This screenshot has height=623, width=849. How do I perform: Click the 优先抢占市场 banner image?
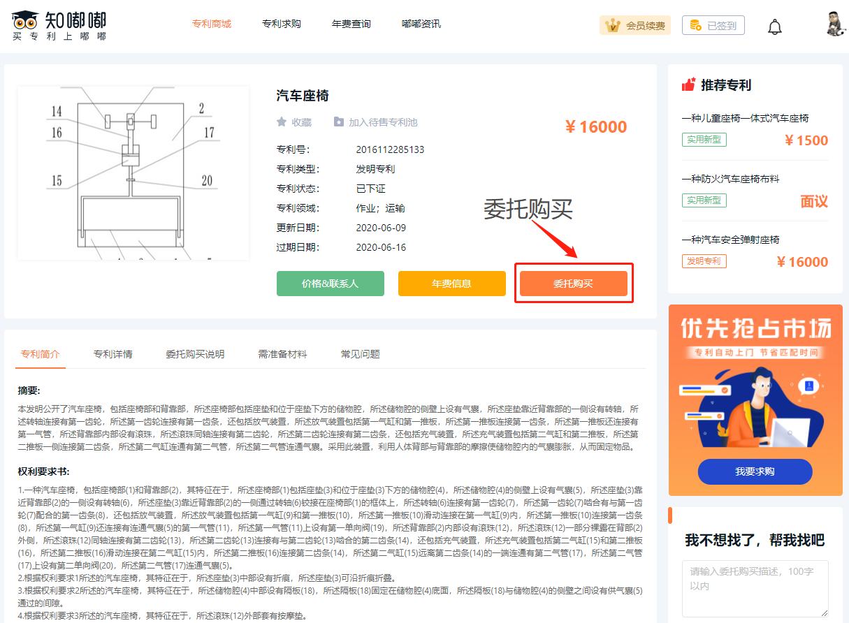pos(755,400)
